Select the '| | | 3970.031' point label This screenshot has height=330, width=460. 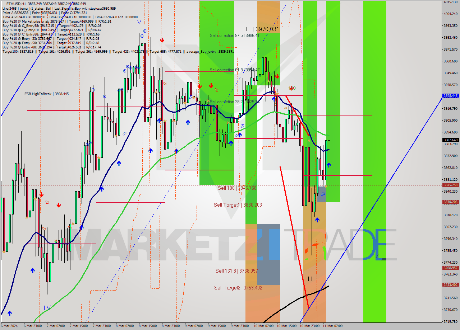click(262, 29)
